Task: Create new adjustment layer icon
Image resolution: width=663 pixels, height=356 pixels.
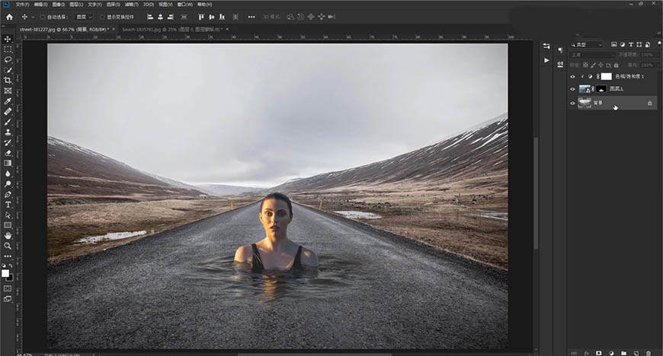Action: [611, 353]
